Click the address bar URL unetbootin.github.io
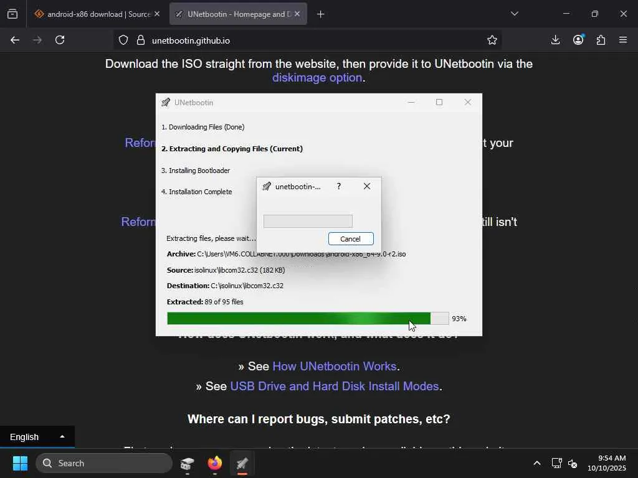Image resolution: width=638 pixels, height=478 pixels. click(191, 40)
